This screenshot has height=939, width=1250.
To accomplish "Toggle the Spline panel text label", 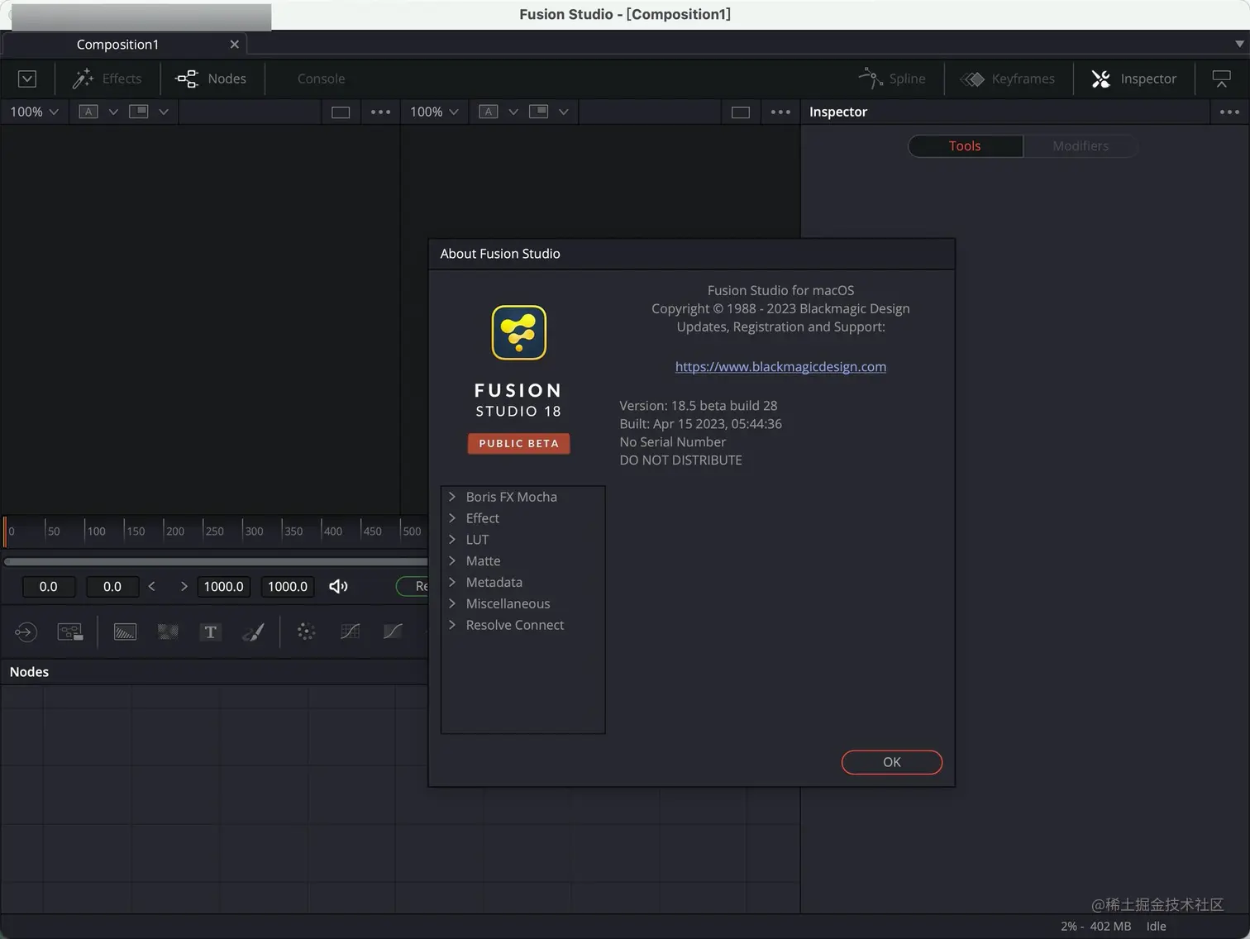I will (907, 79).
